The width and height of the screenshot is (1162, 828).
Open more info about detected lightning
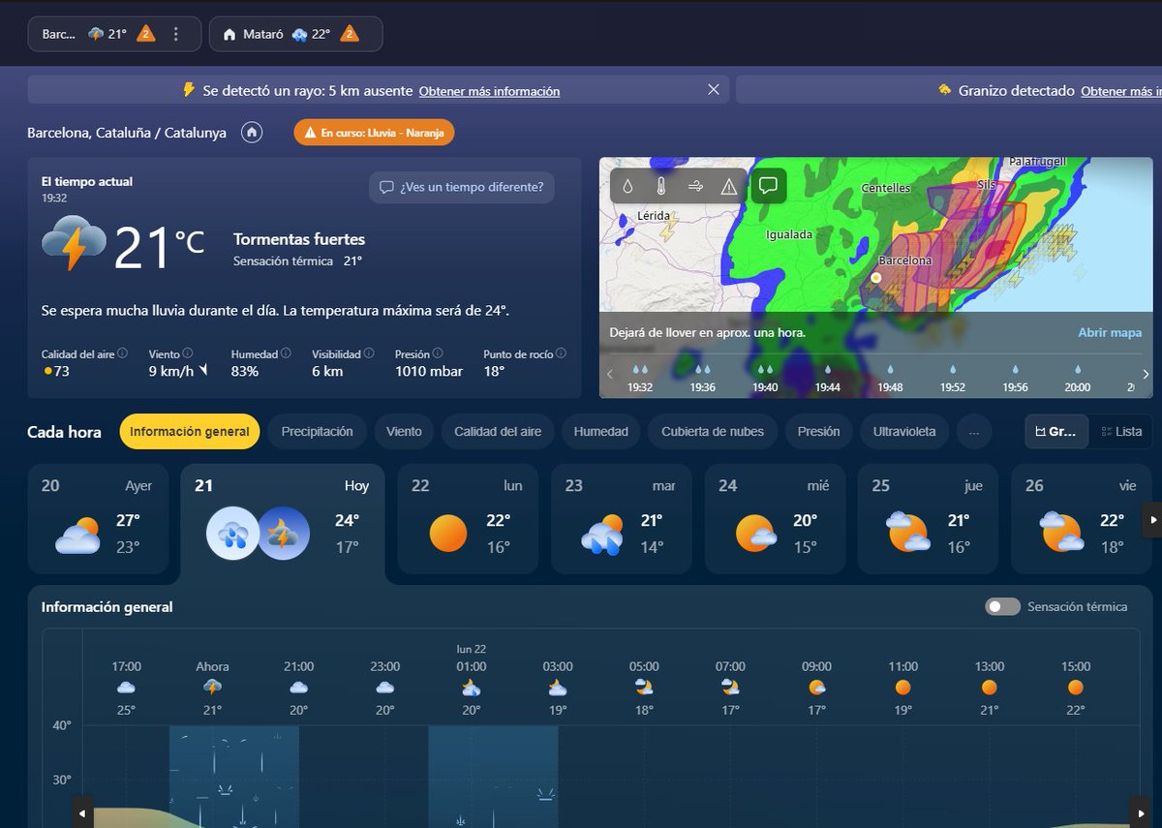point(489,91)
